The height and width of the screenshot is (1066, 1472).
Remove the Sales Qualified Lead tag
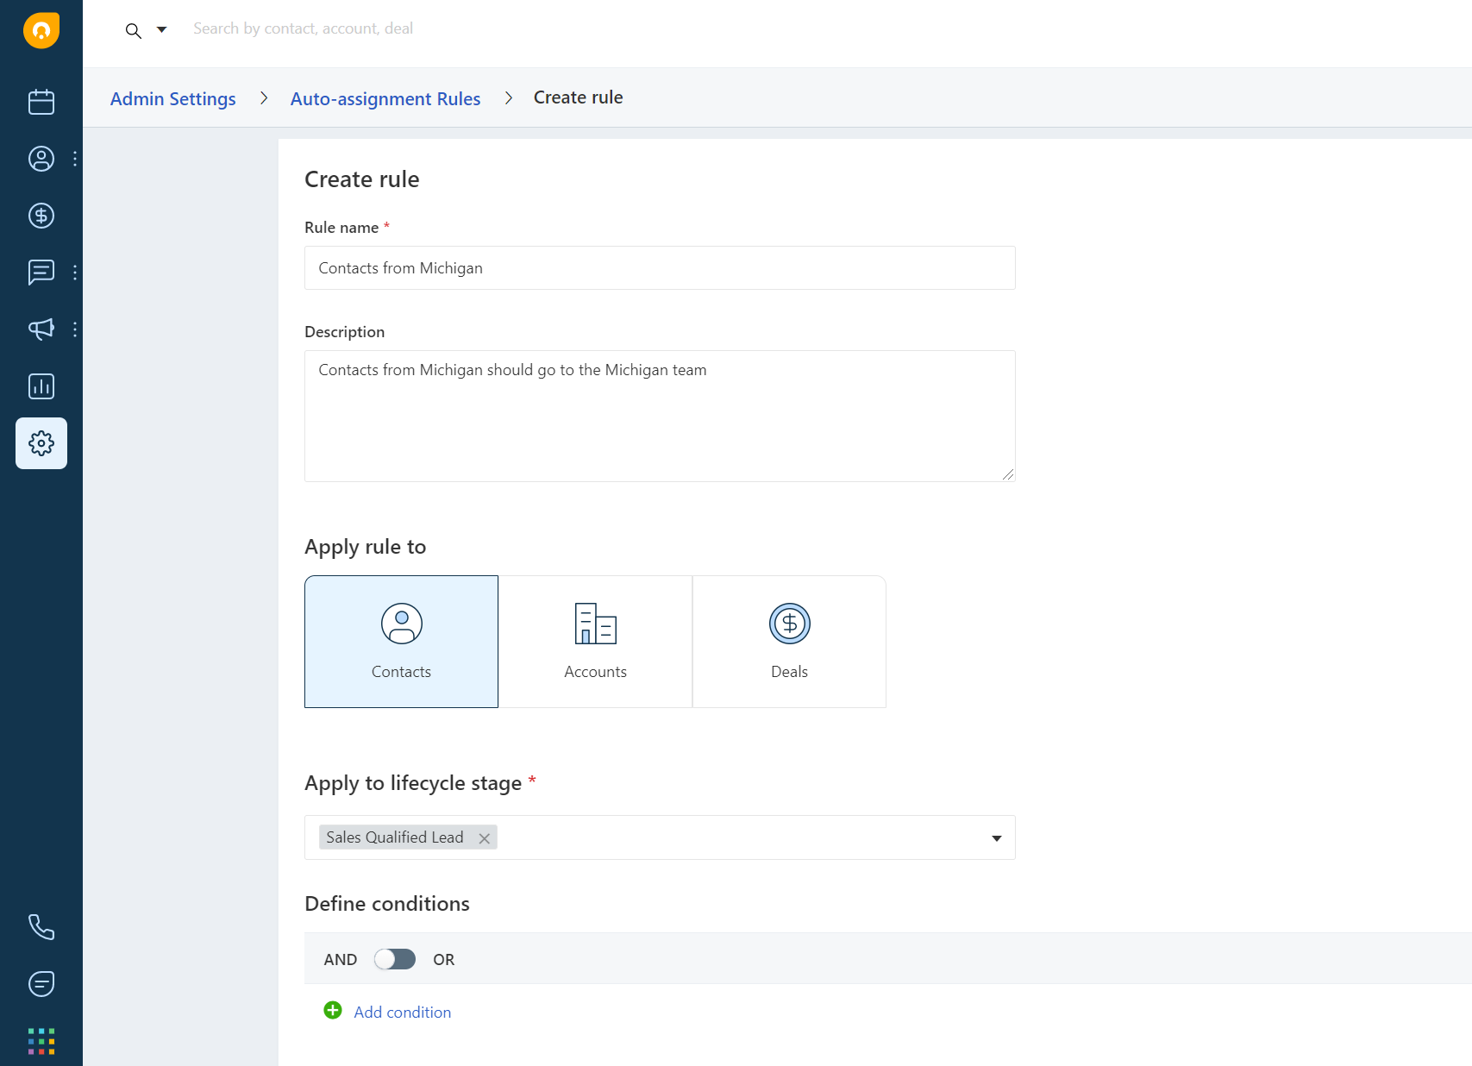(x=485, y=838)
